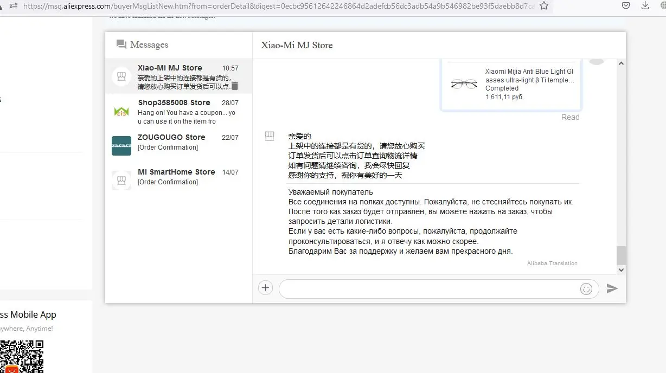Click the Completed order status text
666x373 pixels.
(x=502, y=88)
